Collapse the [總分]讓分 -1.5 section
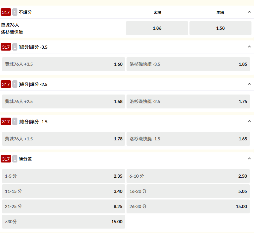The image size is (254, 233). click(x=249, y=121)
